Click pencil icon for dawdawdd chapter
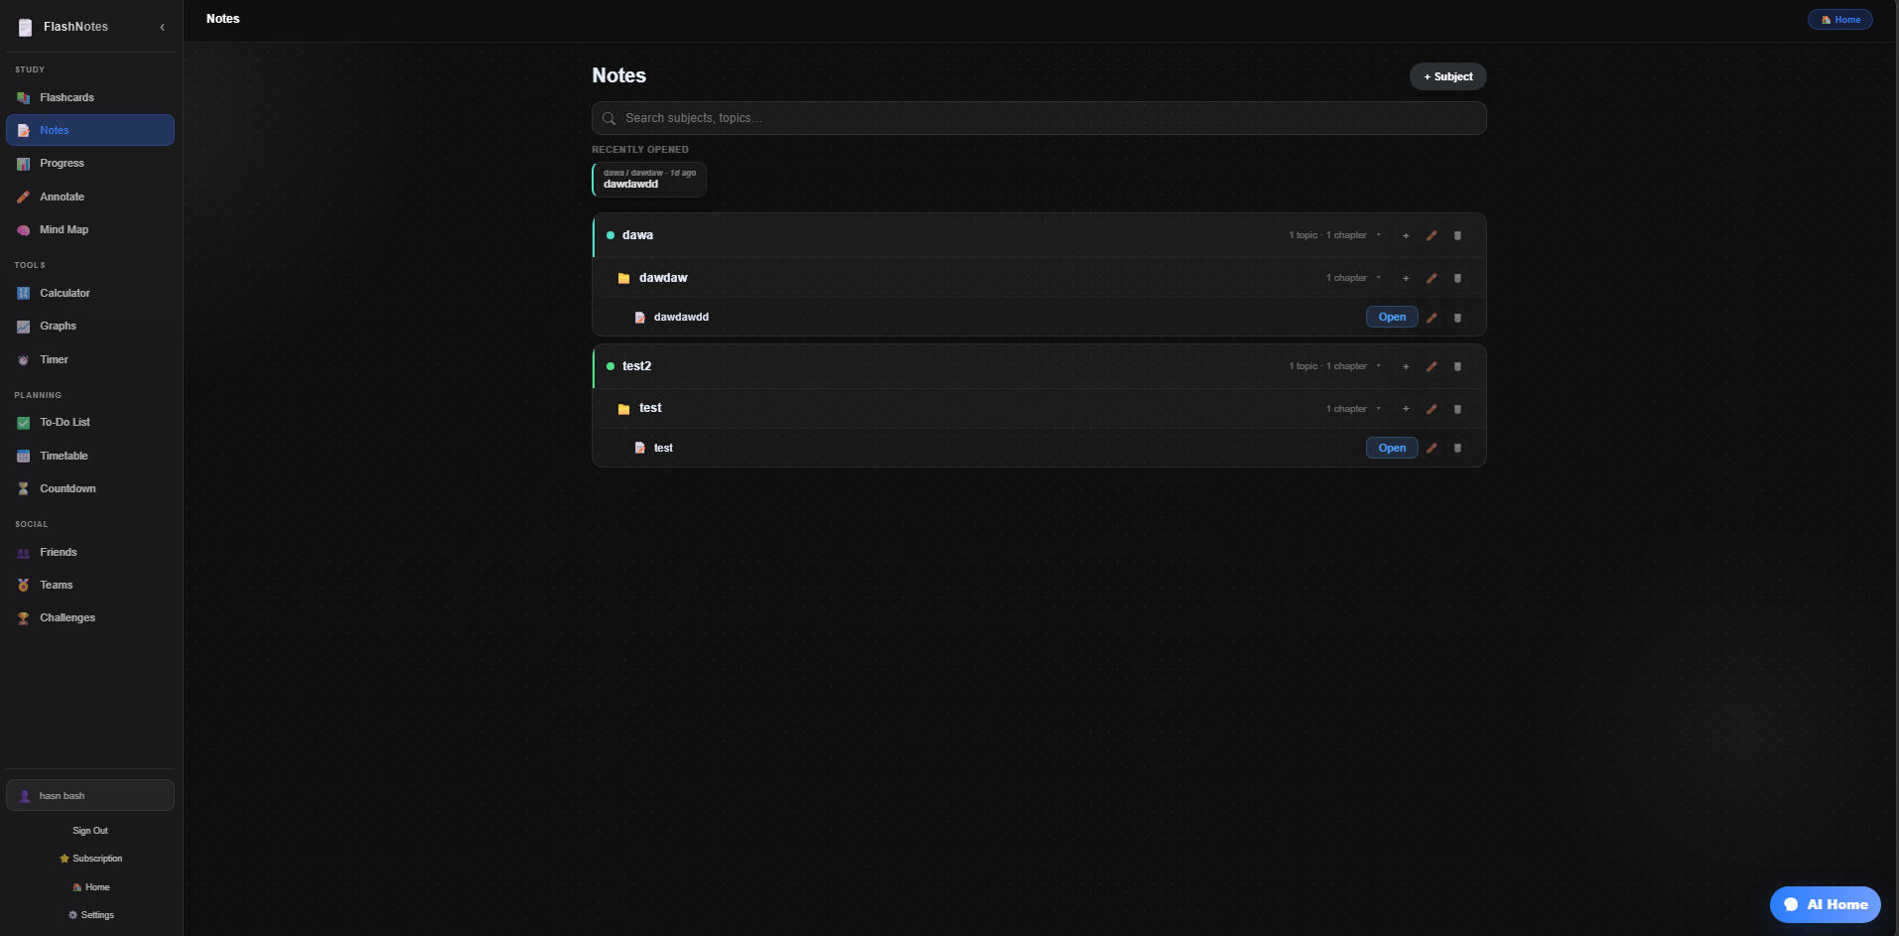This screenshot has height=936, width=1899. [1431, 319]
